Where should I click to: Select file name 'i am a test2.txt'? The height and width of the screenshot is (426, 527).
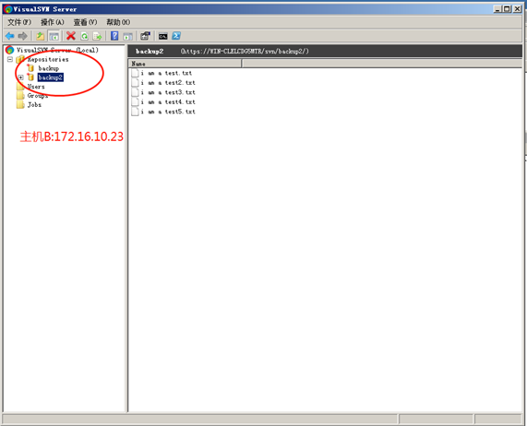(168, 83)
